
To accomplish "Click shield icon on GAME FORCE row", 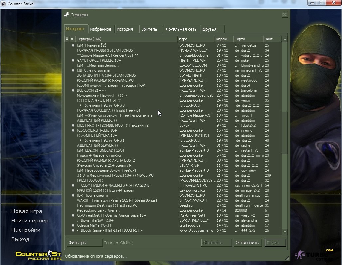I will tap(73, 60).
